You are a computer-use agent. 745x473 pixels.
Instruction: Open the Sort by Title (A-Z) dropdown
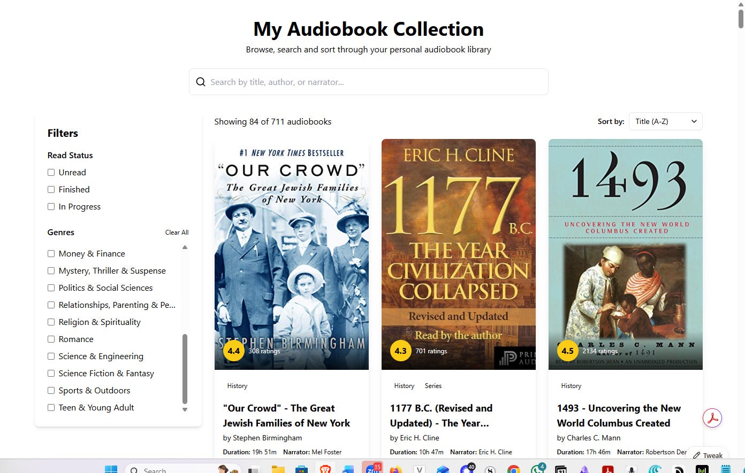click(666, 121)
